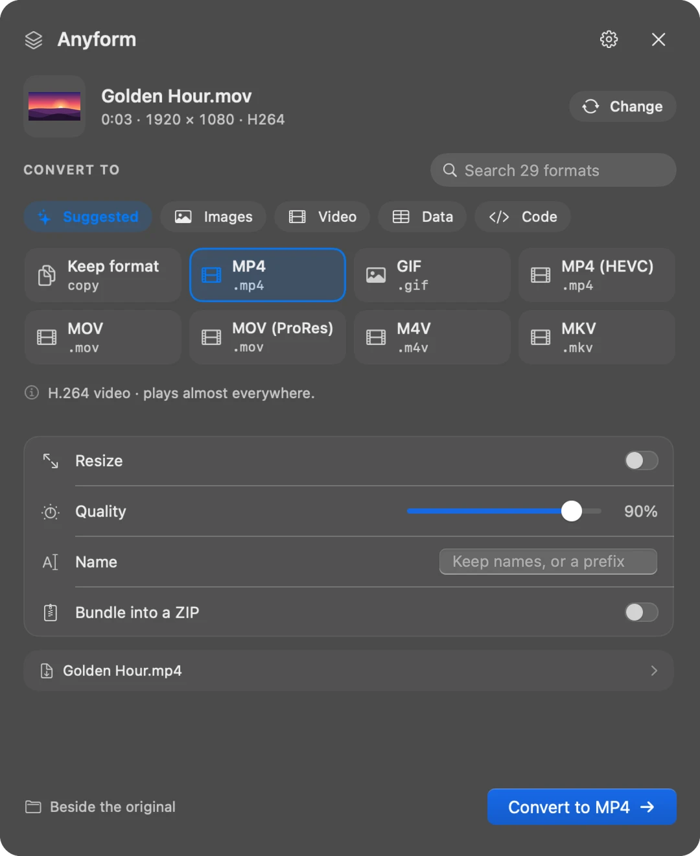
Task: Click the Quality slider track
Action: pyautogui.click(x=504, y=511)
